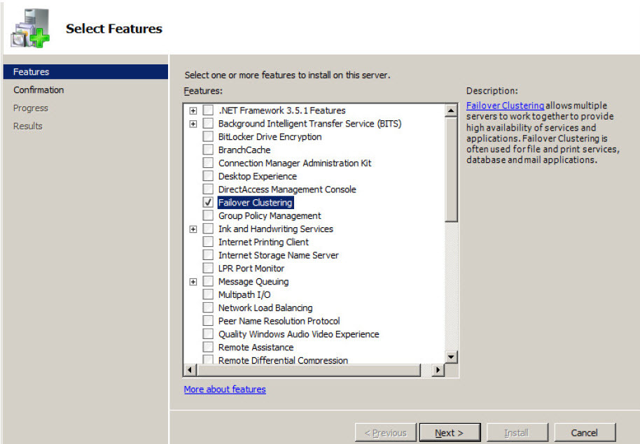Enable the Desktop Experience checkbox
640x444 pixels.
click(208, 176)
